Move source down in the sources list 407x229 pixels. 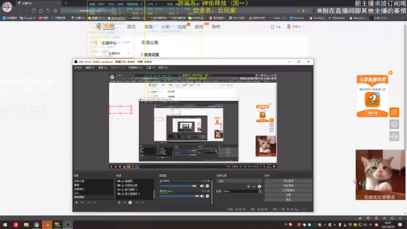click(x=142, y=203)
